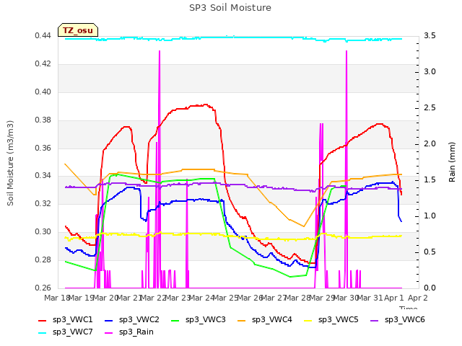The width and height of the screenshot is (462, 346).
Task: Click the 0.34 left axis tick label
Action: pyautogui.click(x=43, y=176)
